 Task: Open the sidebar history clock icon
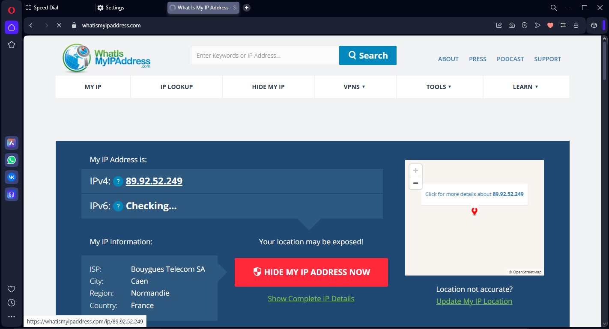point(12,302)
